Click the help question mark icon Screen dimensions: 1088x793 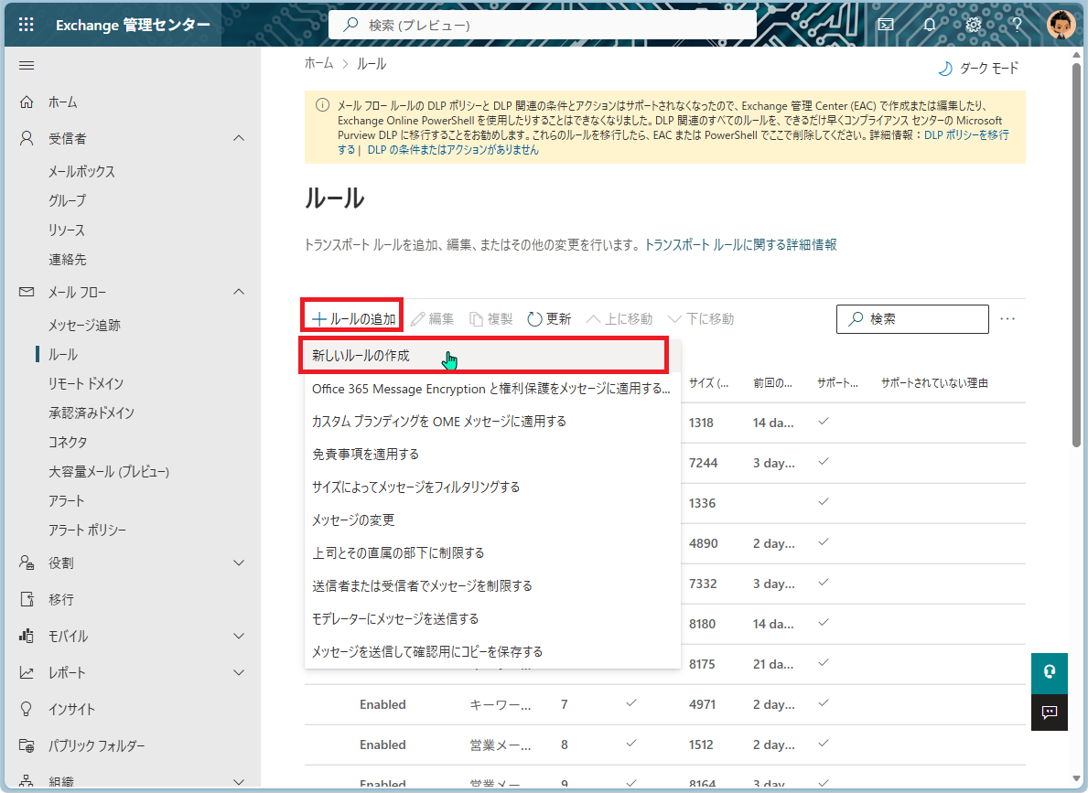(1016, 25)
